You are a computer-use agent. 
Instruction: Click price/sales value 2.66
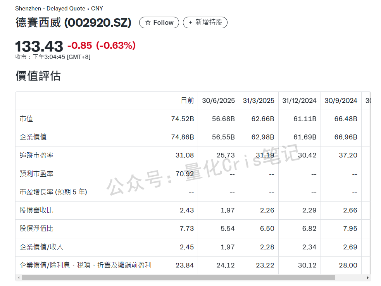tap(350, 210)
